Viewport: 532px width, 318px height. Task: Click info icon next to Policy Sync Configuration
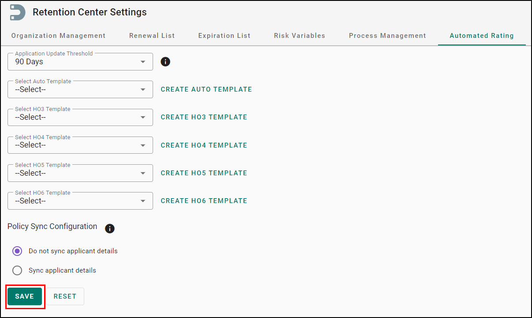coord(110,229)
